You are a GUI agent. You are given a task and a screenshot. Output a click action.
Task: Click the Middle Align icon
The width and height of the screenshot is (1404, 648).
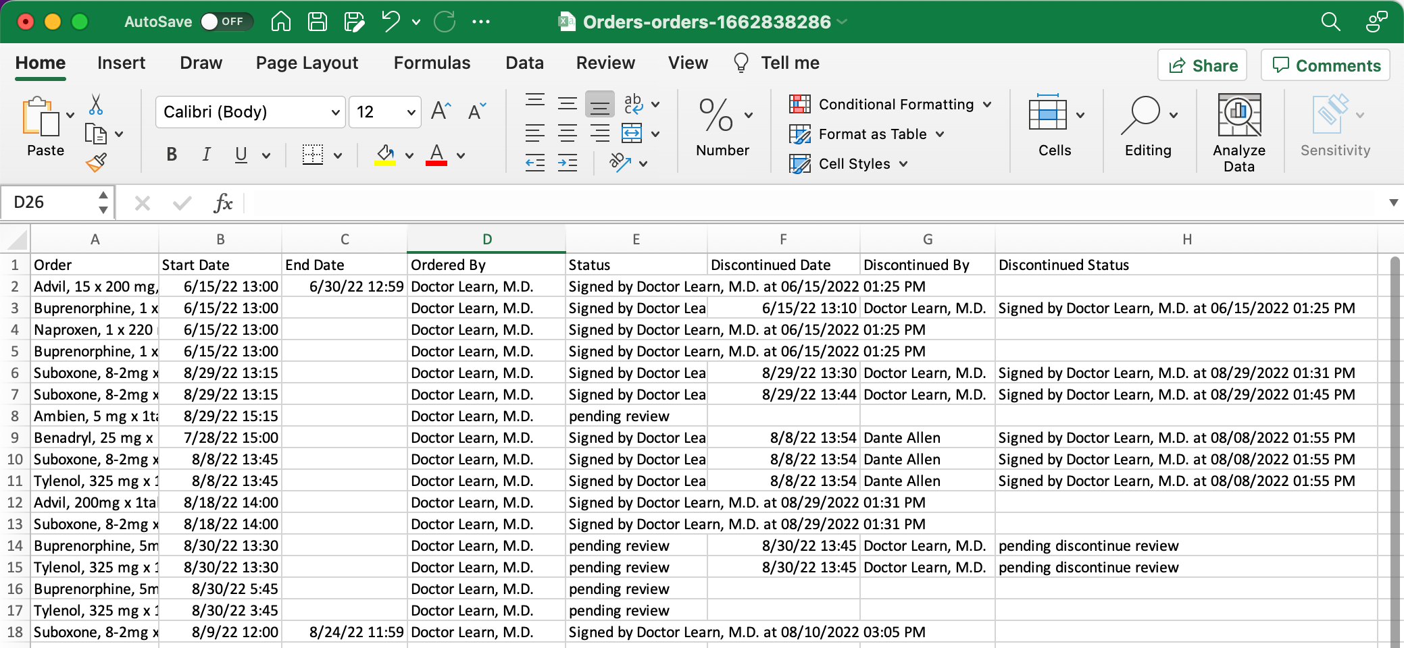[568, 103]
